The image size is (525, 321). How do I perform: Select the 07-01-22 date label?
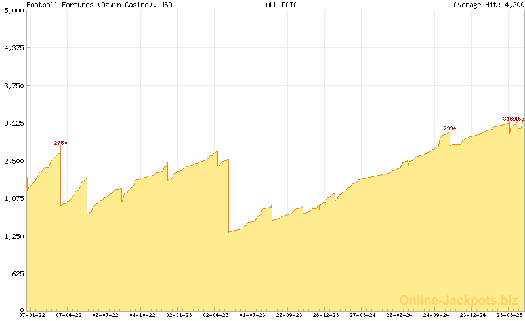point(32,315)
